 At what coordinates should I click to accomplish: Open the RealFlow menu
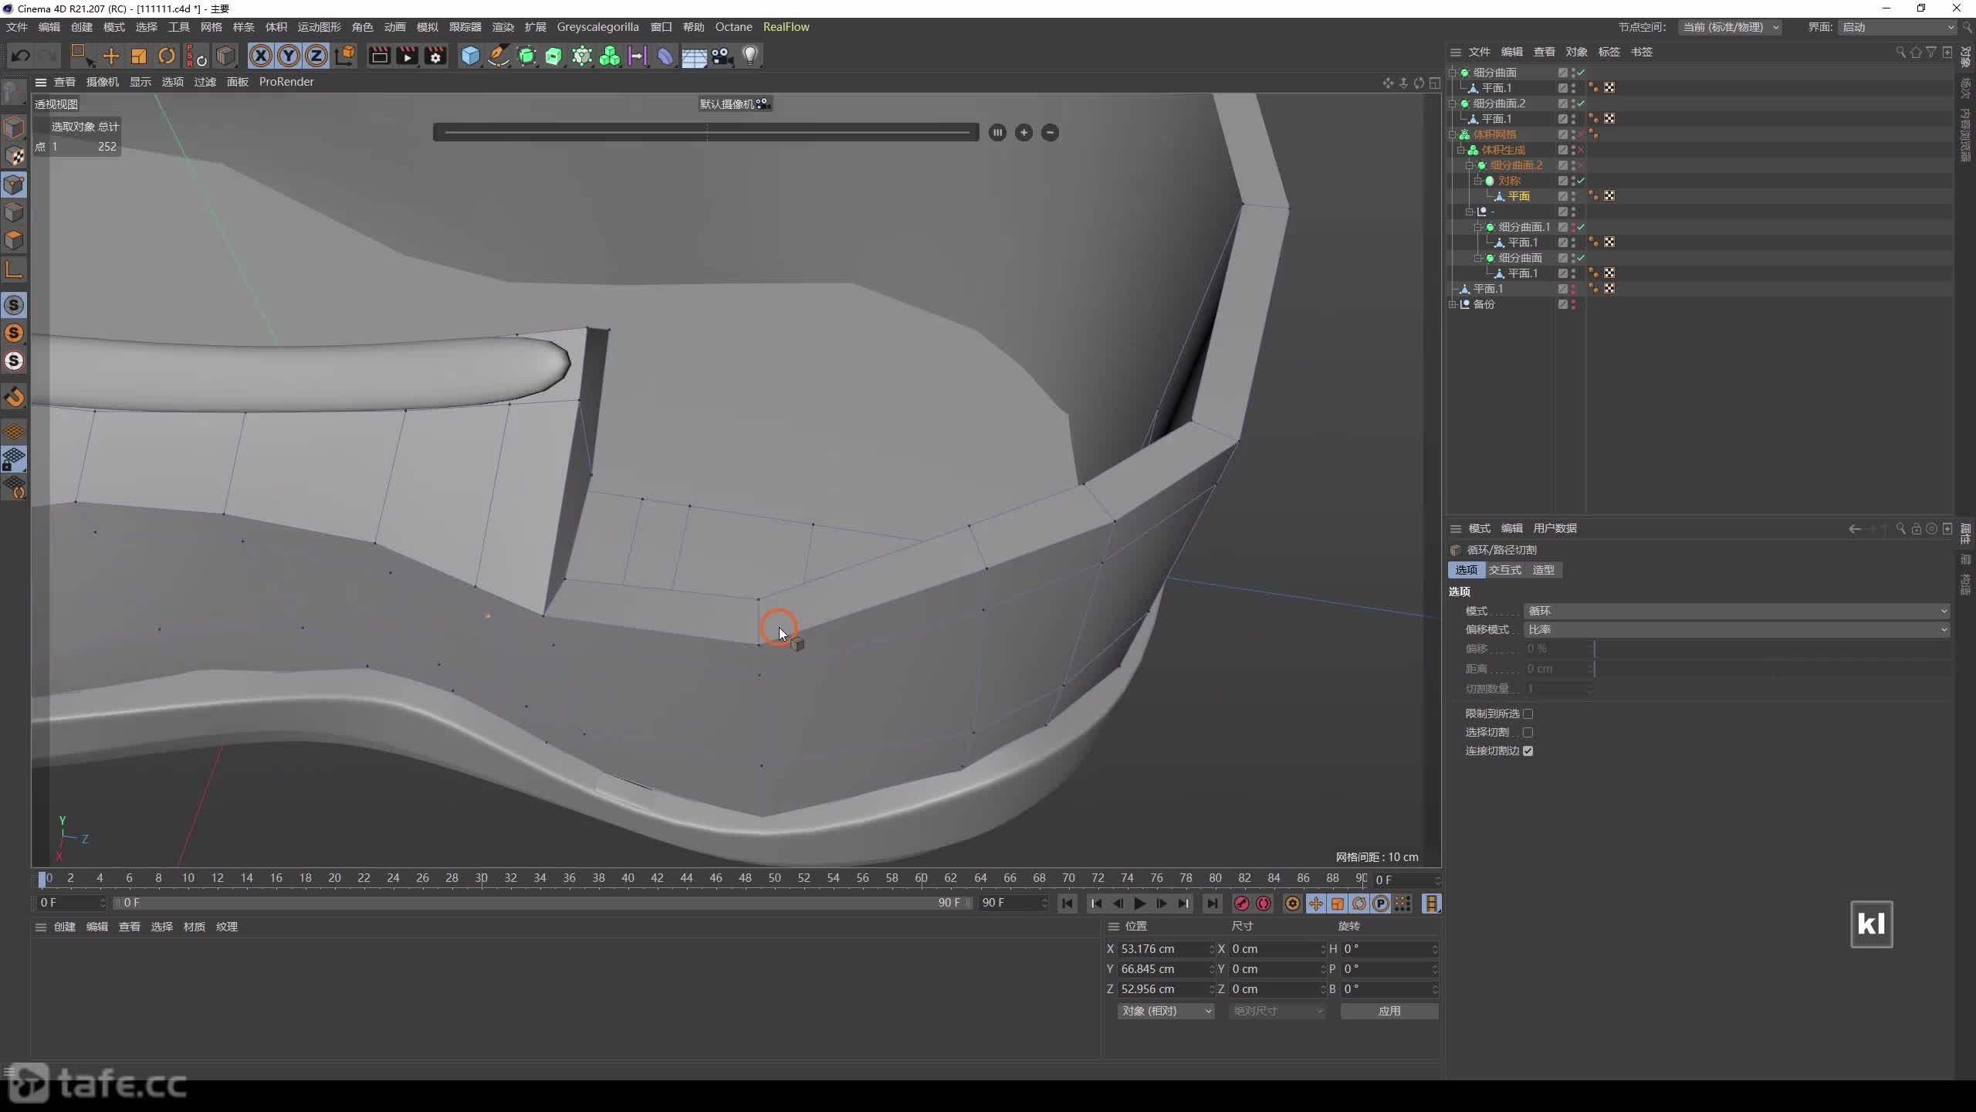tap(786, 27)
